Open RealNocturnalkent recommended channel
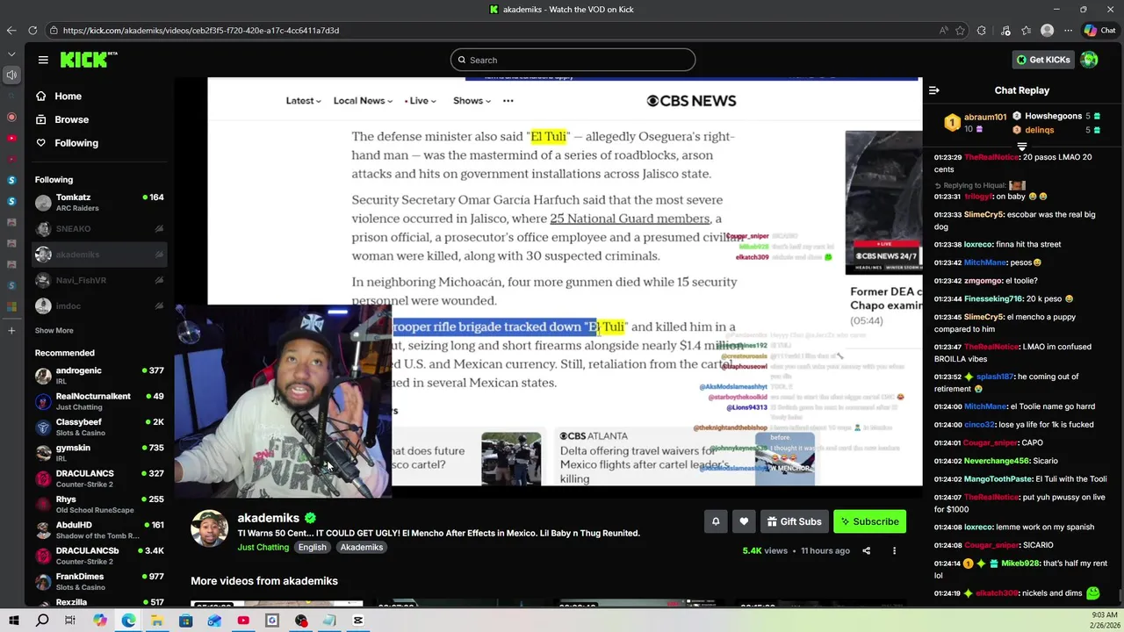Screen dimensions: 1124x632 pos(99,401)
